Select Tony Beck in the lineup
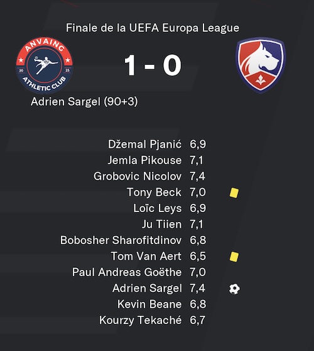314x351 pixels. coord(154,192)
